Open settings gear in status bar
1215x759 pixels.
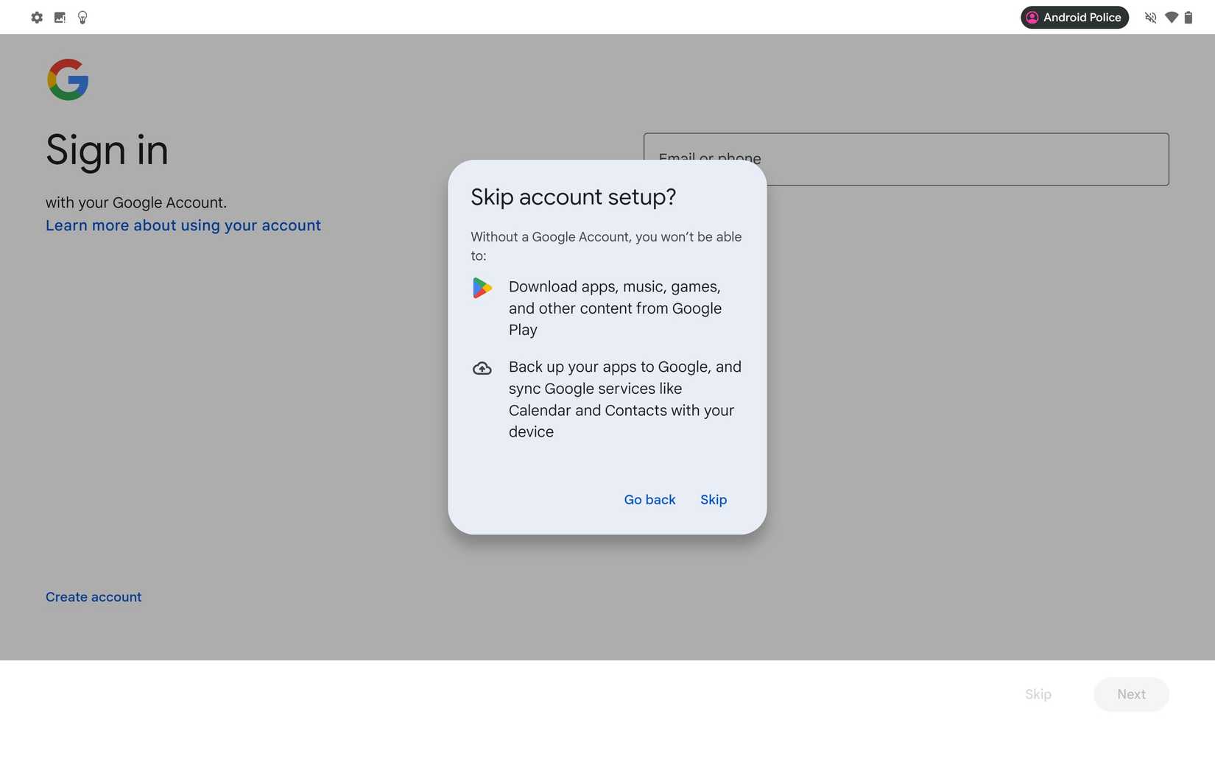pyautogui.click(x=37, y=17)
